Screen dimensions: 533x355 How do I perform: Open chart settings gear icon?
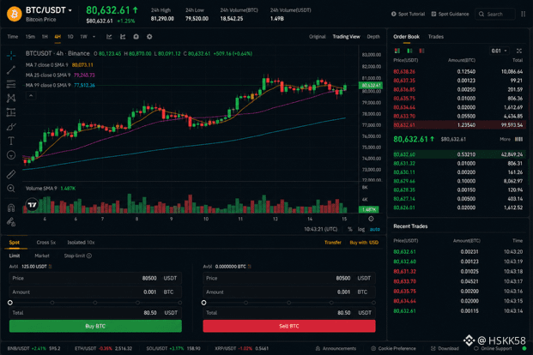point(149,37)
